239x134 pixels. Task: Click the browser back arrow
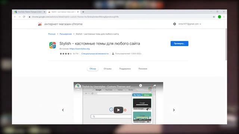point(15,17)
